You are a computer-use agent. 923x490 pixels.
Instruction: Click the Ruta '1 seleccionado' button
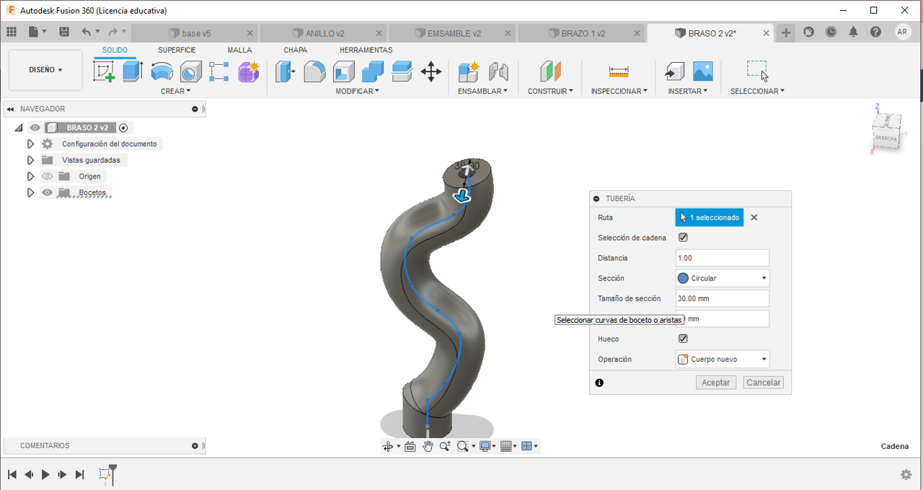click(x=710, y=218)
